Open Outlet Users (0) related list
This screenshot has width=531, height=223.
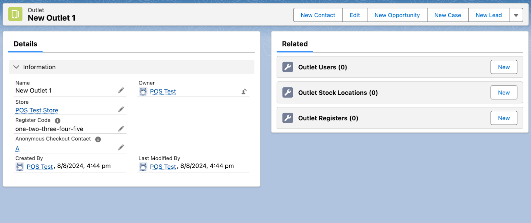pos(323,67)
